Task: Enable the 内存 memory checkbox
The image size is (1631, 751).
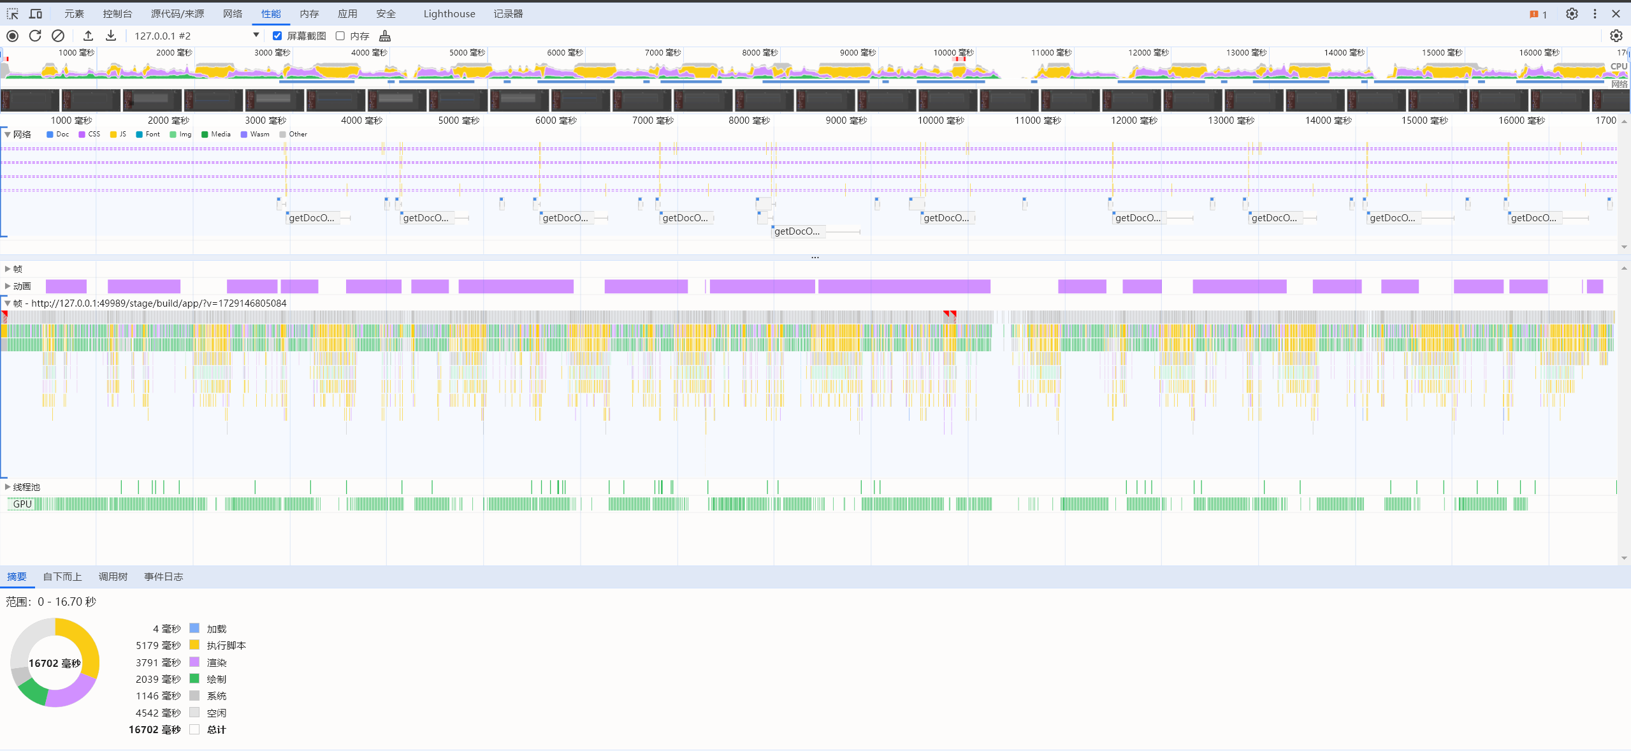Action: (340, 36)
